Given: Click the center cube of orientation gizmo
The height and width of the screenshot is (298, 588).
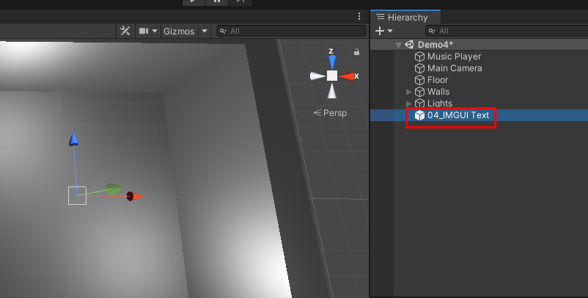Looking at the screenshot, I should [332, 76].
